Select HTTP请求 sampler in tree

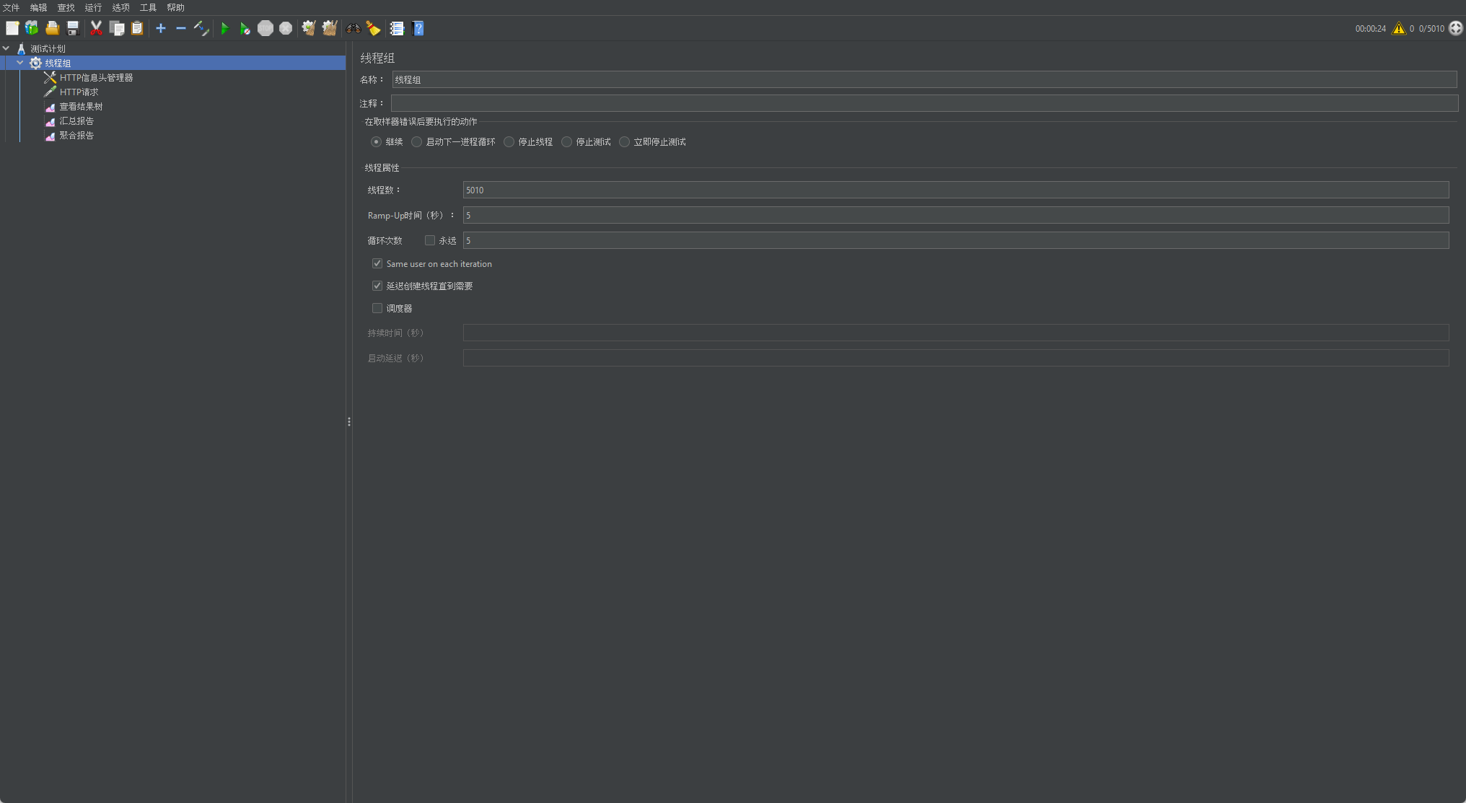[x=79, y=92]
